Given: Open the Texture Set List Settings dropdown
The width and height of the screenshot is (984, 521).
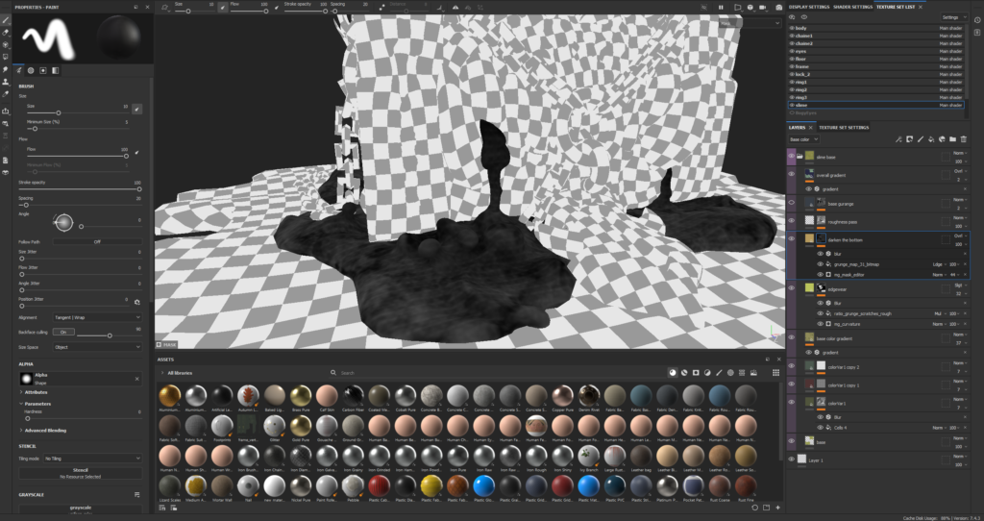Looking at the screenshot, I should coord(953,17).
